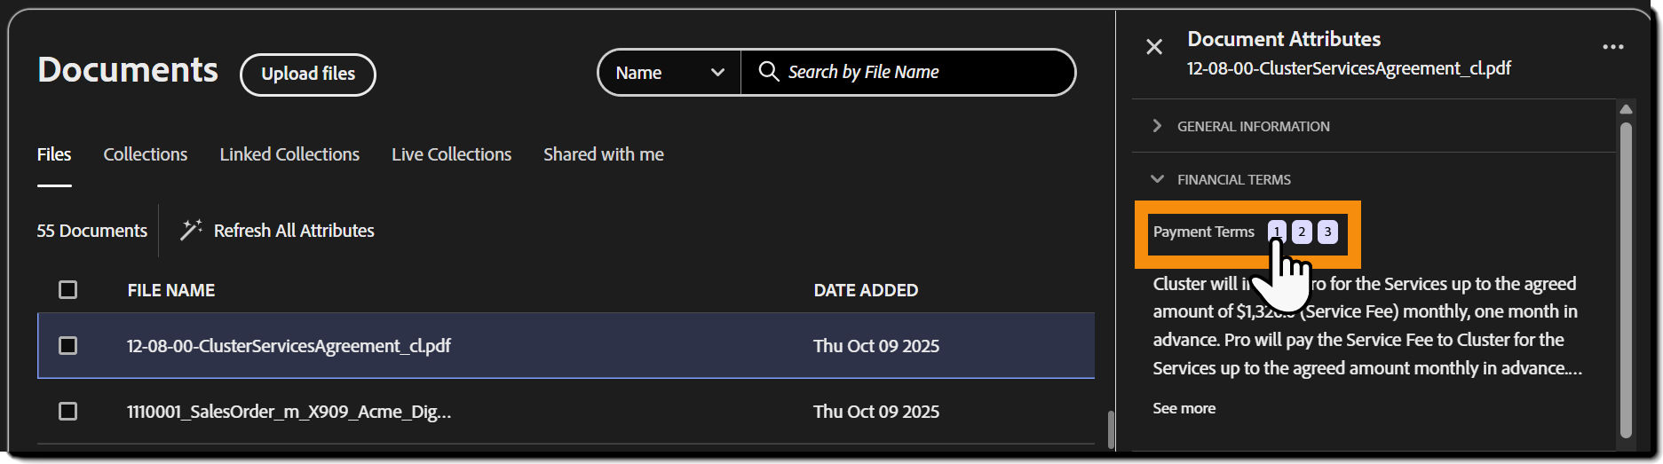Click the search magnifier icon
This screenshot has width=1663, height=464.
tap(769, 72)
